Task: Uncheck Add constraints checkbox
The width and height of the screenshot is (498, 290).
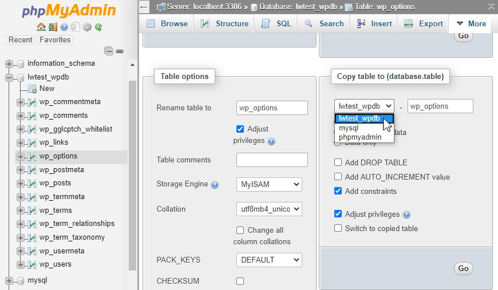Action: click(338, 191)
